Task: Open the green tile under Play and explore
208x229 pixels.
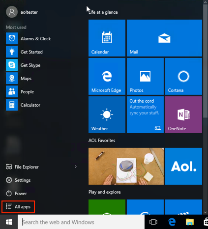Action: (x=107, y=207)
